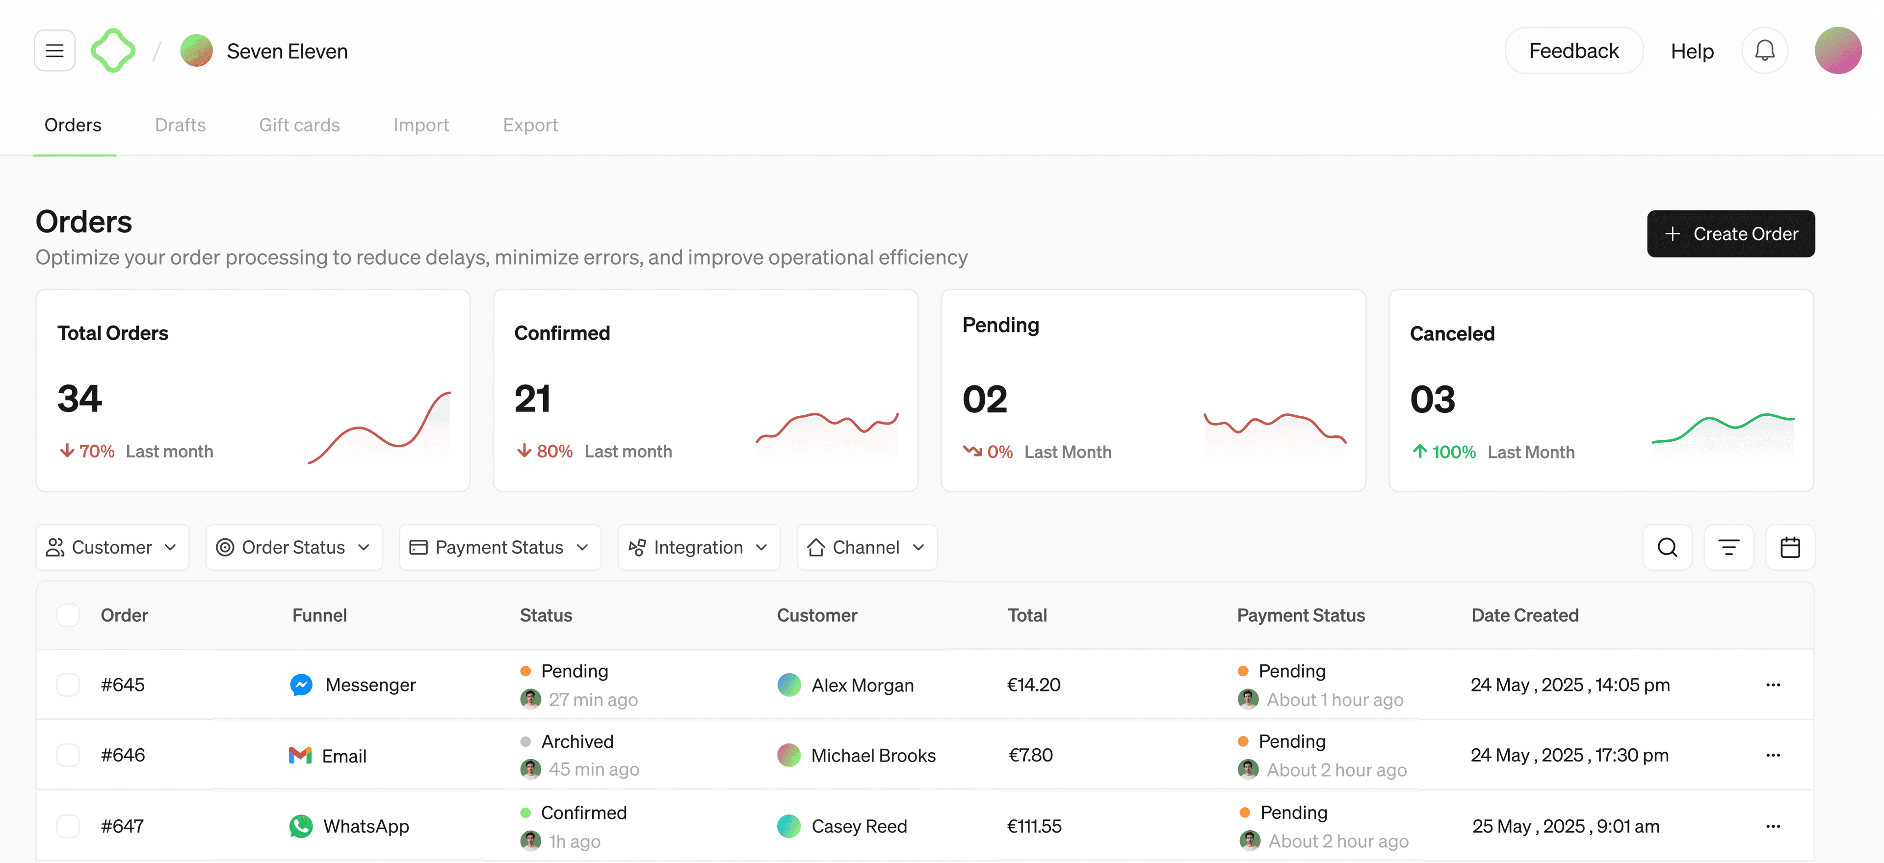Open more options for order #647
Viewport: 1884px width, 863px height.
pyautogui.click(x=1772, y=826)
